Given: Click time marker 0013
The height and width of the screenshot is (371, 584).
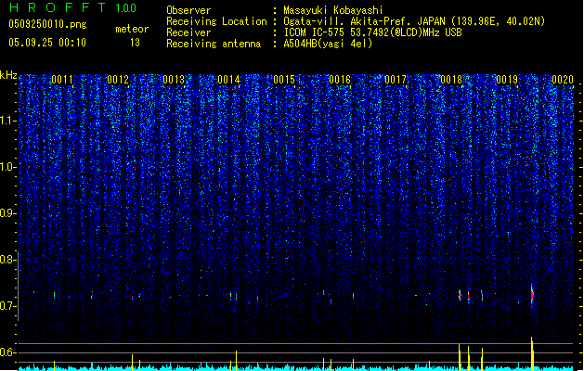Looking at the screenshot, I should point(174,80).
